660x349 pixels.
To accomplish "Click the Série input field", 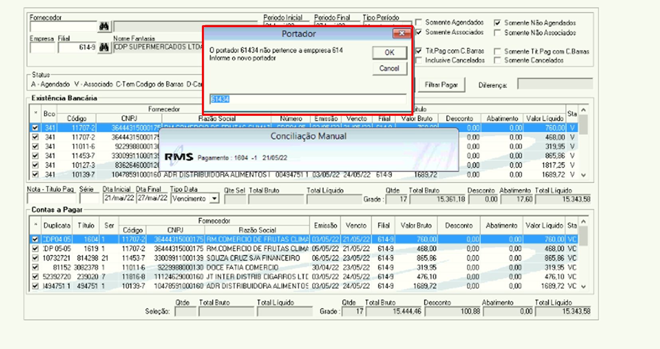I will point(89,198).
